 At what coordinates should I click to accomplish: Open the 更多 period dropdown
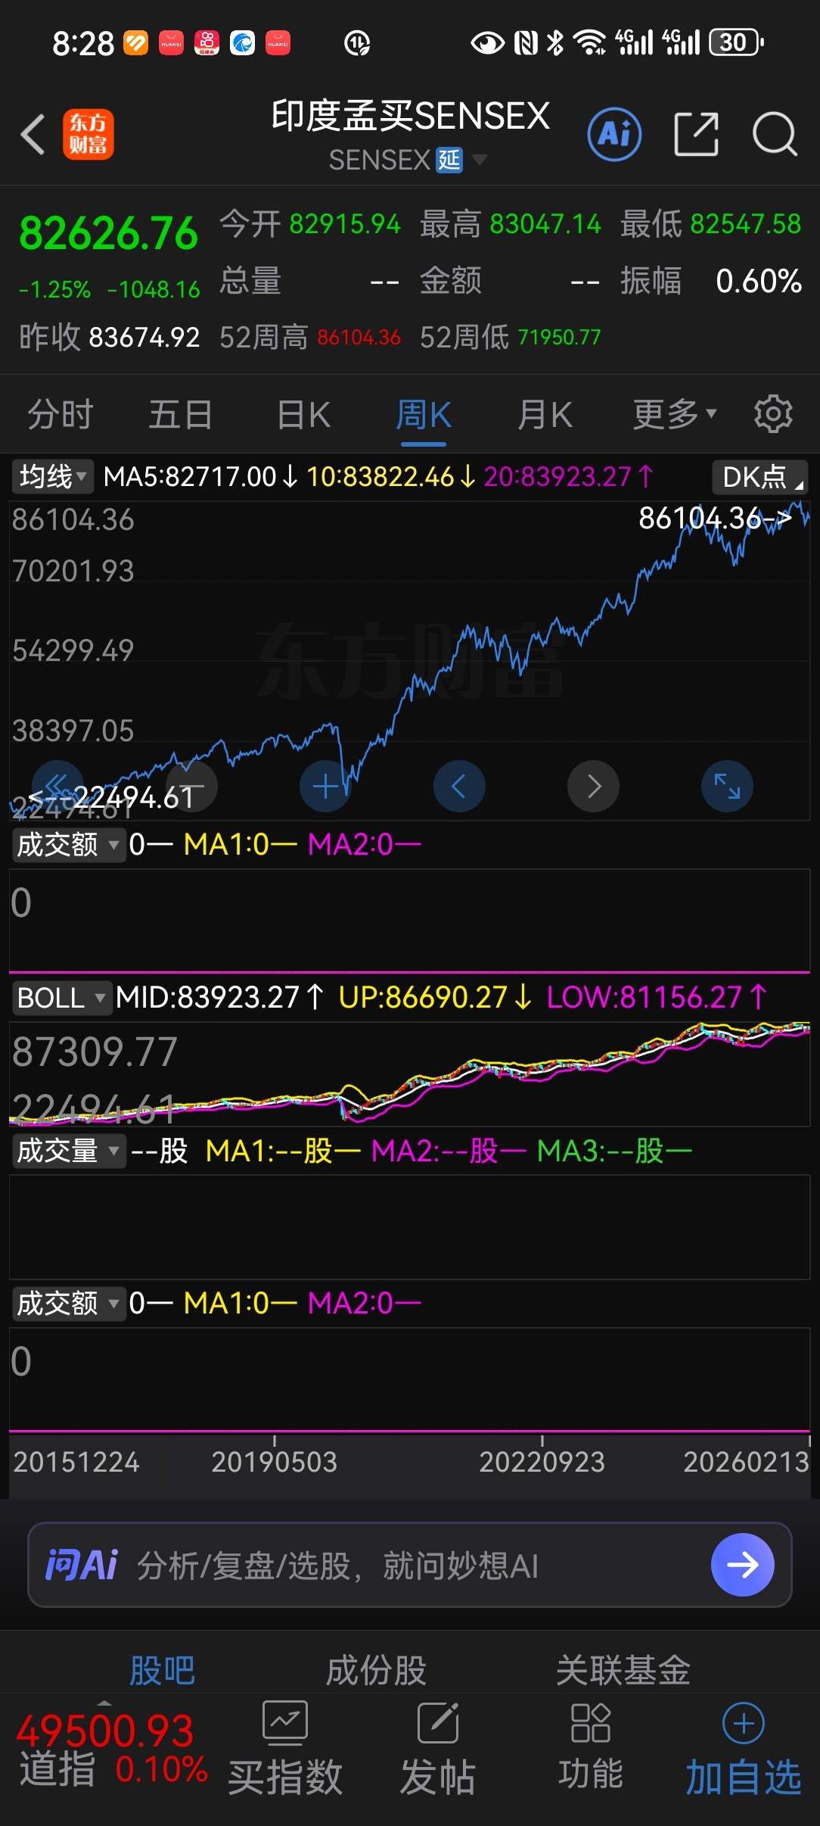[x=674, y=414]
